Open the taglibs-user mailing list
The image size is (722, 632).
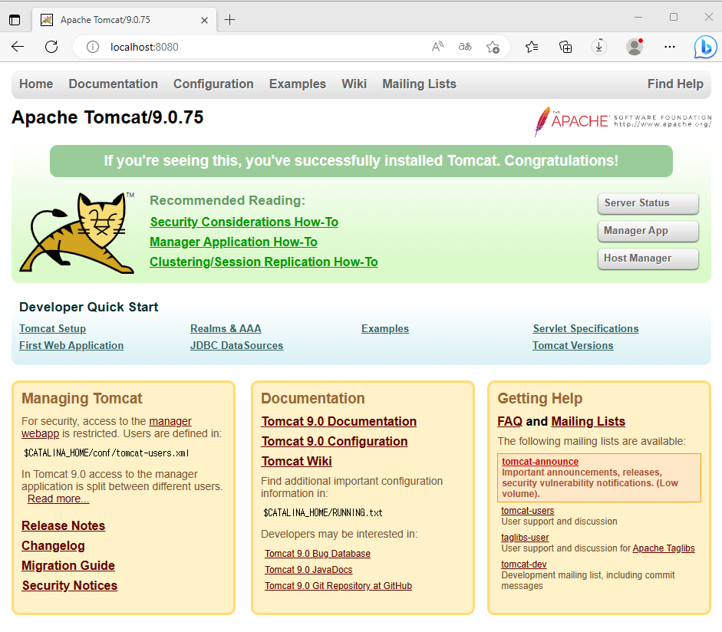point(525,538)
